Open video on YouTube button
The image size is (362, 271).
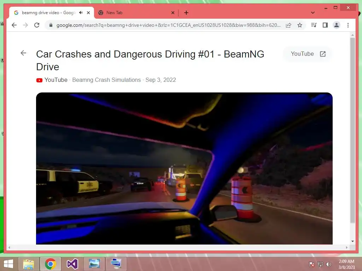tap(308, 54)
